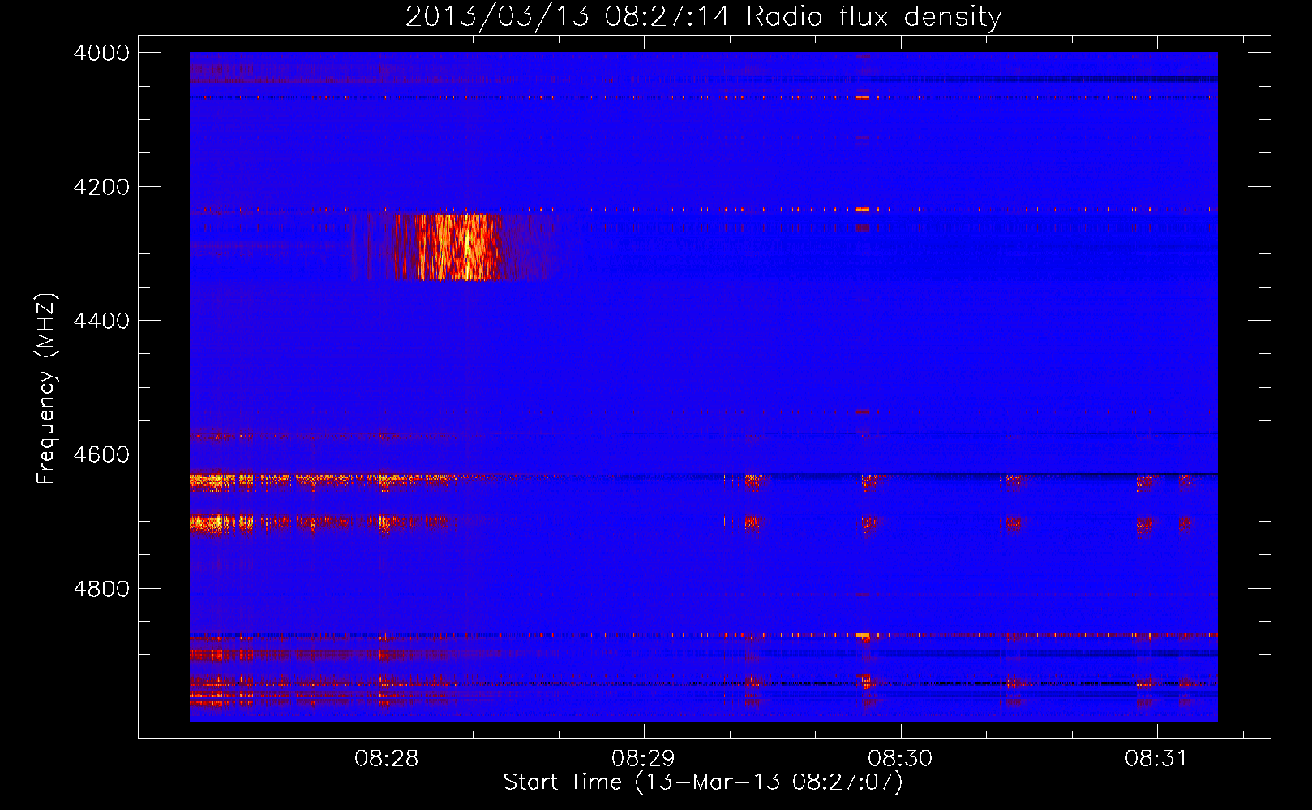Click the 'Start Time (13-Mar-13 08:27:07)' label
Screen dimensions: 1312x810
click(x=703, y=782)
